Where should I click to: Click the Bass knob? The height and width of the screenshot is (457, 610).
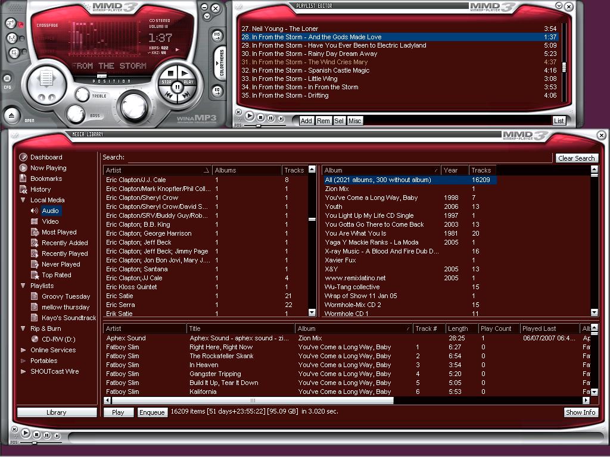pos(76,114)
